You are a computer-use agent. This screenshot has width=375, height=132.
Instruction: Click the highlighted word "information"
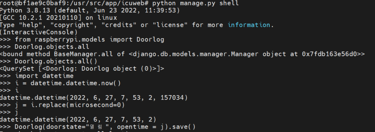tap(249, 25)
